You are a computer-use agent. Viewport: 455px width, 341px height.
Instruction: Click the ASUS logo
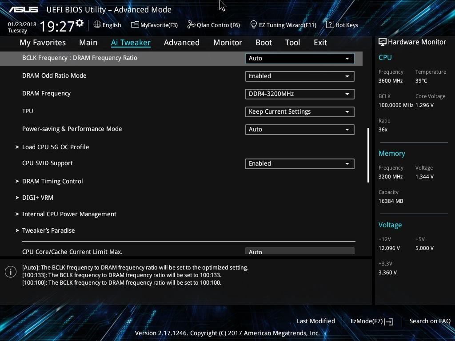23,10
